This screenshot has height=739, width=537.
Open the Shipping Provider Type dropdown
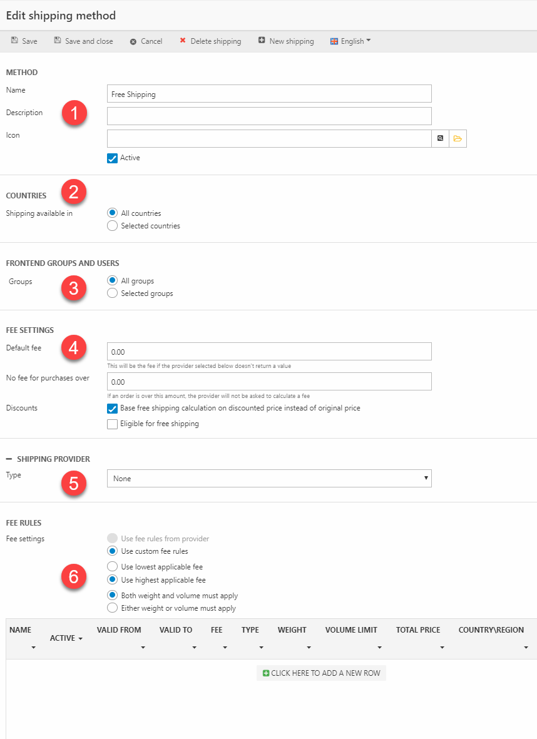(x=269, y=479)
